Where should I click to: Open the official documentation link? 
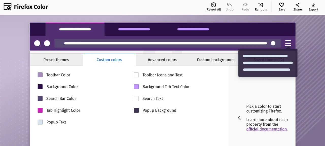point(267,129)
